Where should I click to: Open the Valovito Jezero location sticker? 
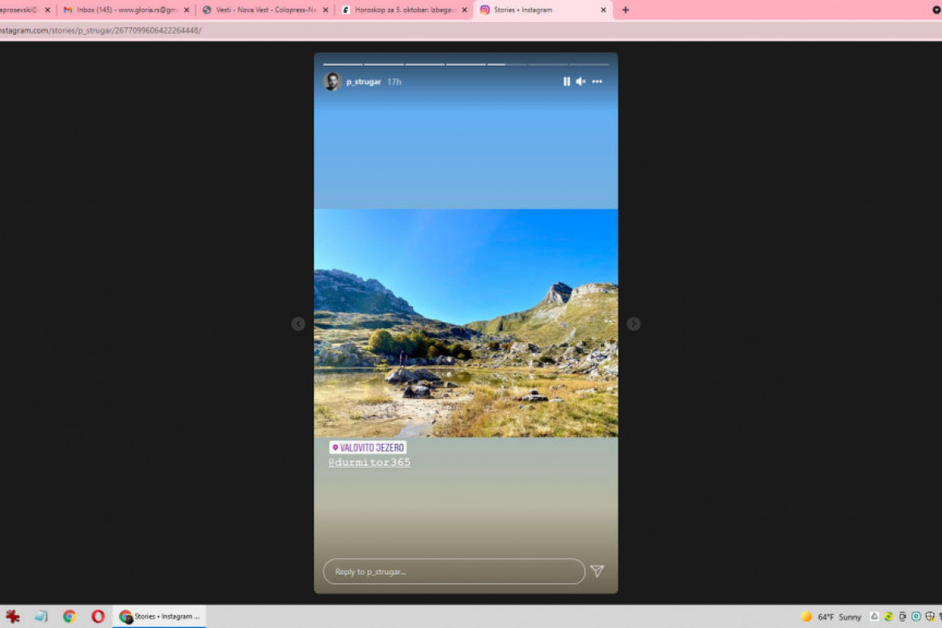pyautogui.click(x=368, y=448)
